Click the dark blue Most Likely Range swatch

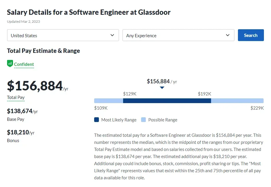pos(97,120)
